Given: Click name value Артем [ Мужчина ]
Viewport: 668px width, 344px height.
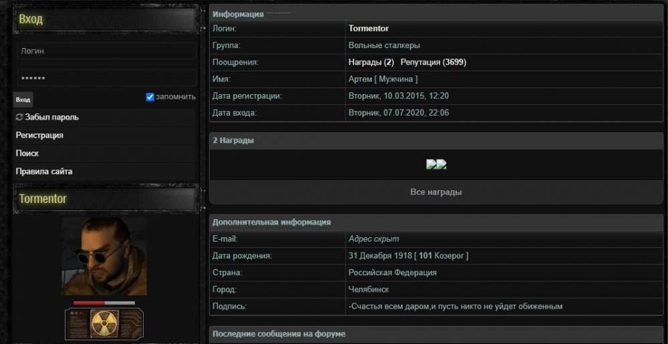Looking at the screenshot, I should tap(383, 79).
